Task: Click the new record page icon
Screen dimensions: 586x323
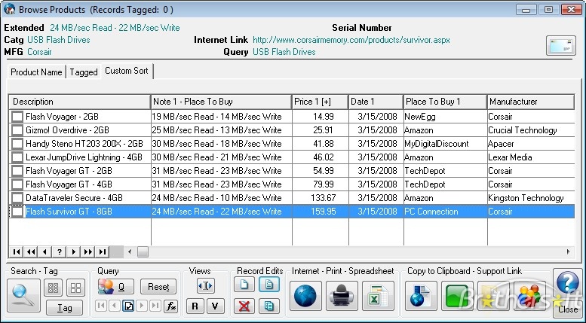Action: pyautogui.click(x=244, y=285)
